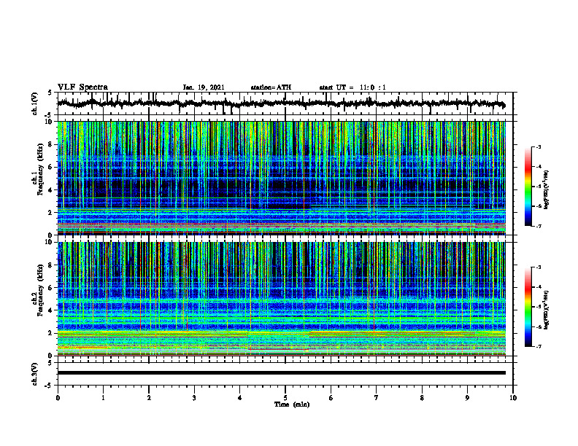Click tick label "5" on the time axis
This screenshot has width=578, height=446.
285,398
